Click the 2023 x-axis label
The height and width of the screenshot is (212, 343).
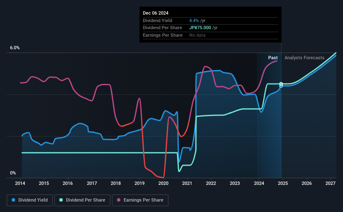tap(235, 183)
